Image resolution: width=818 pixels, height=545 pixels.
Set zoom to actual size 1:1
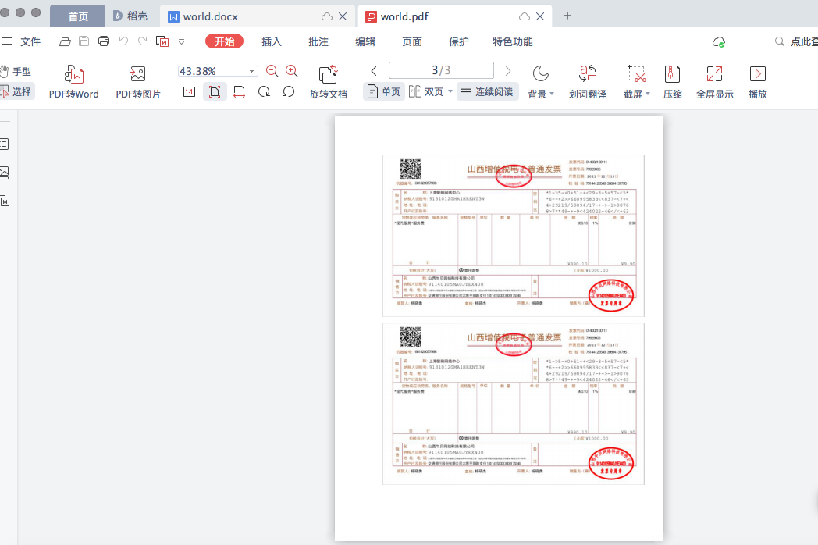pyautogui.click(x=188, y=91)
